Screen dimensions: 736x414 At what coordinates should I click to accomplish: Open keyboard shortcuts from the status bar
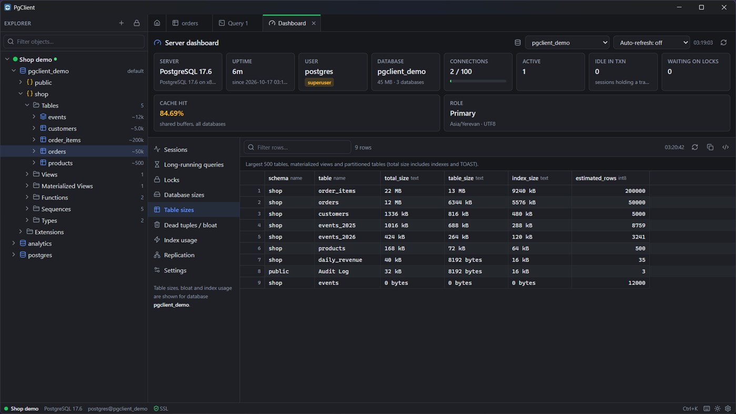pos(707,409)
